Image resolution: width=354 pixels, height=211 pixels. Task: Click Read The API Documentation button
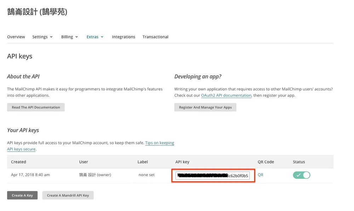pyautogui.click(x=36, y=107)
